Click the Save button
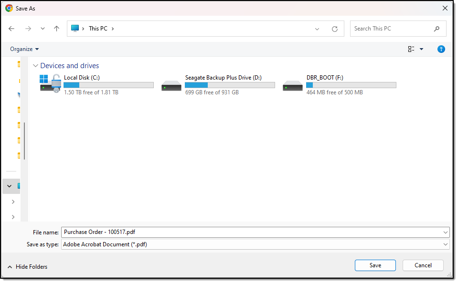This screenshot has width=458, height=283. tap(375, 265)
